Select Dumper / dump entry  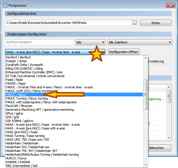pos(74,61)
